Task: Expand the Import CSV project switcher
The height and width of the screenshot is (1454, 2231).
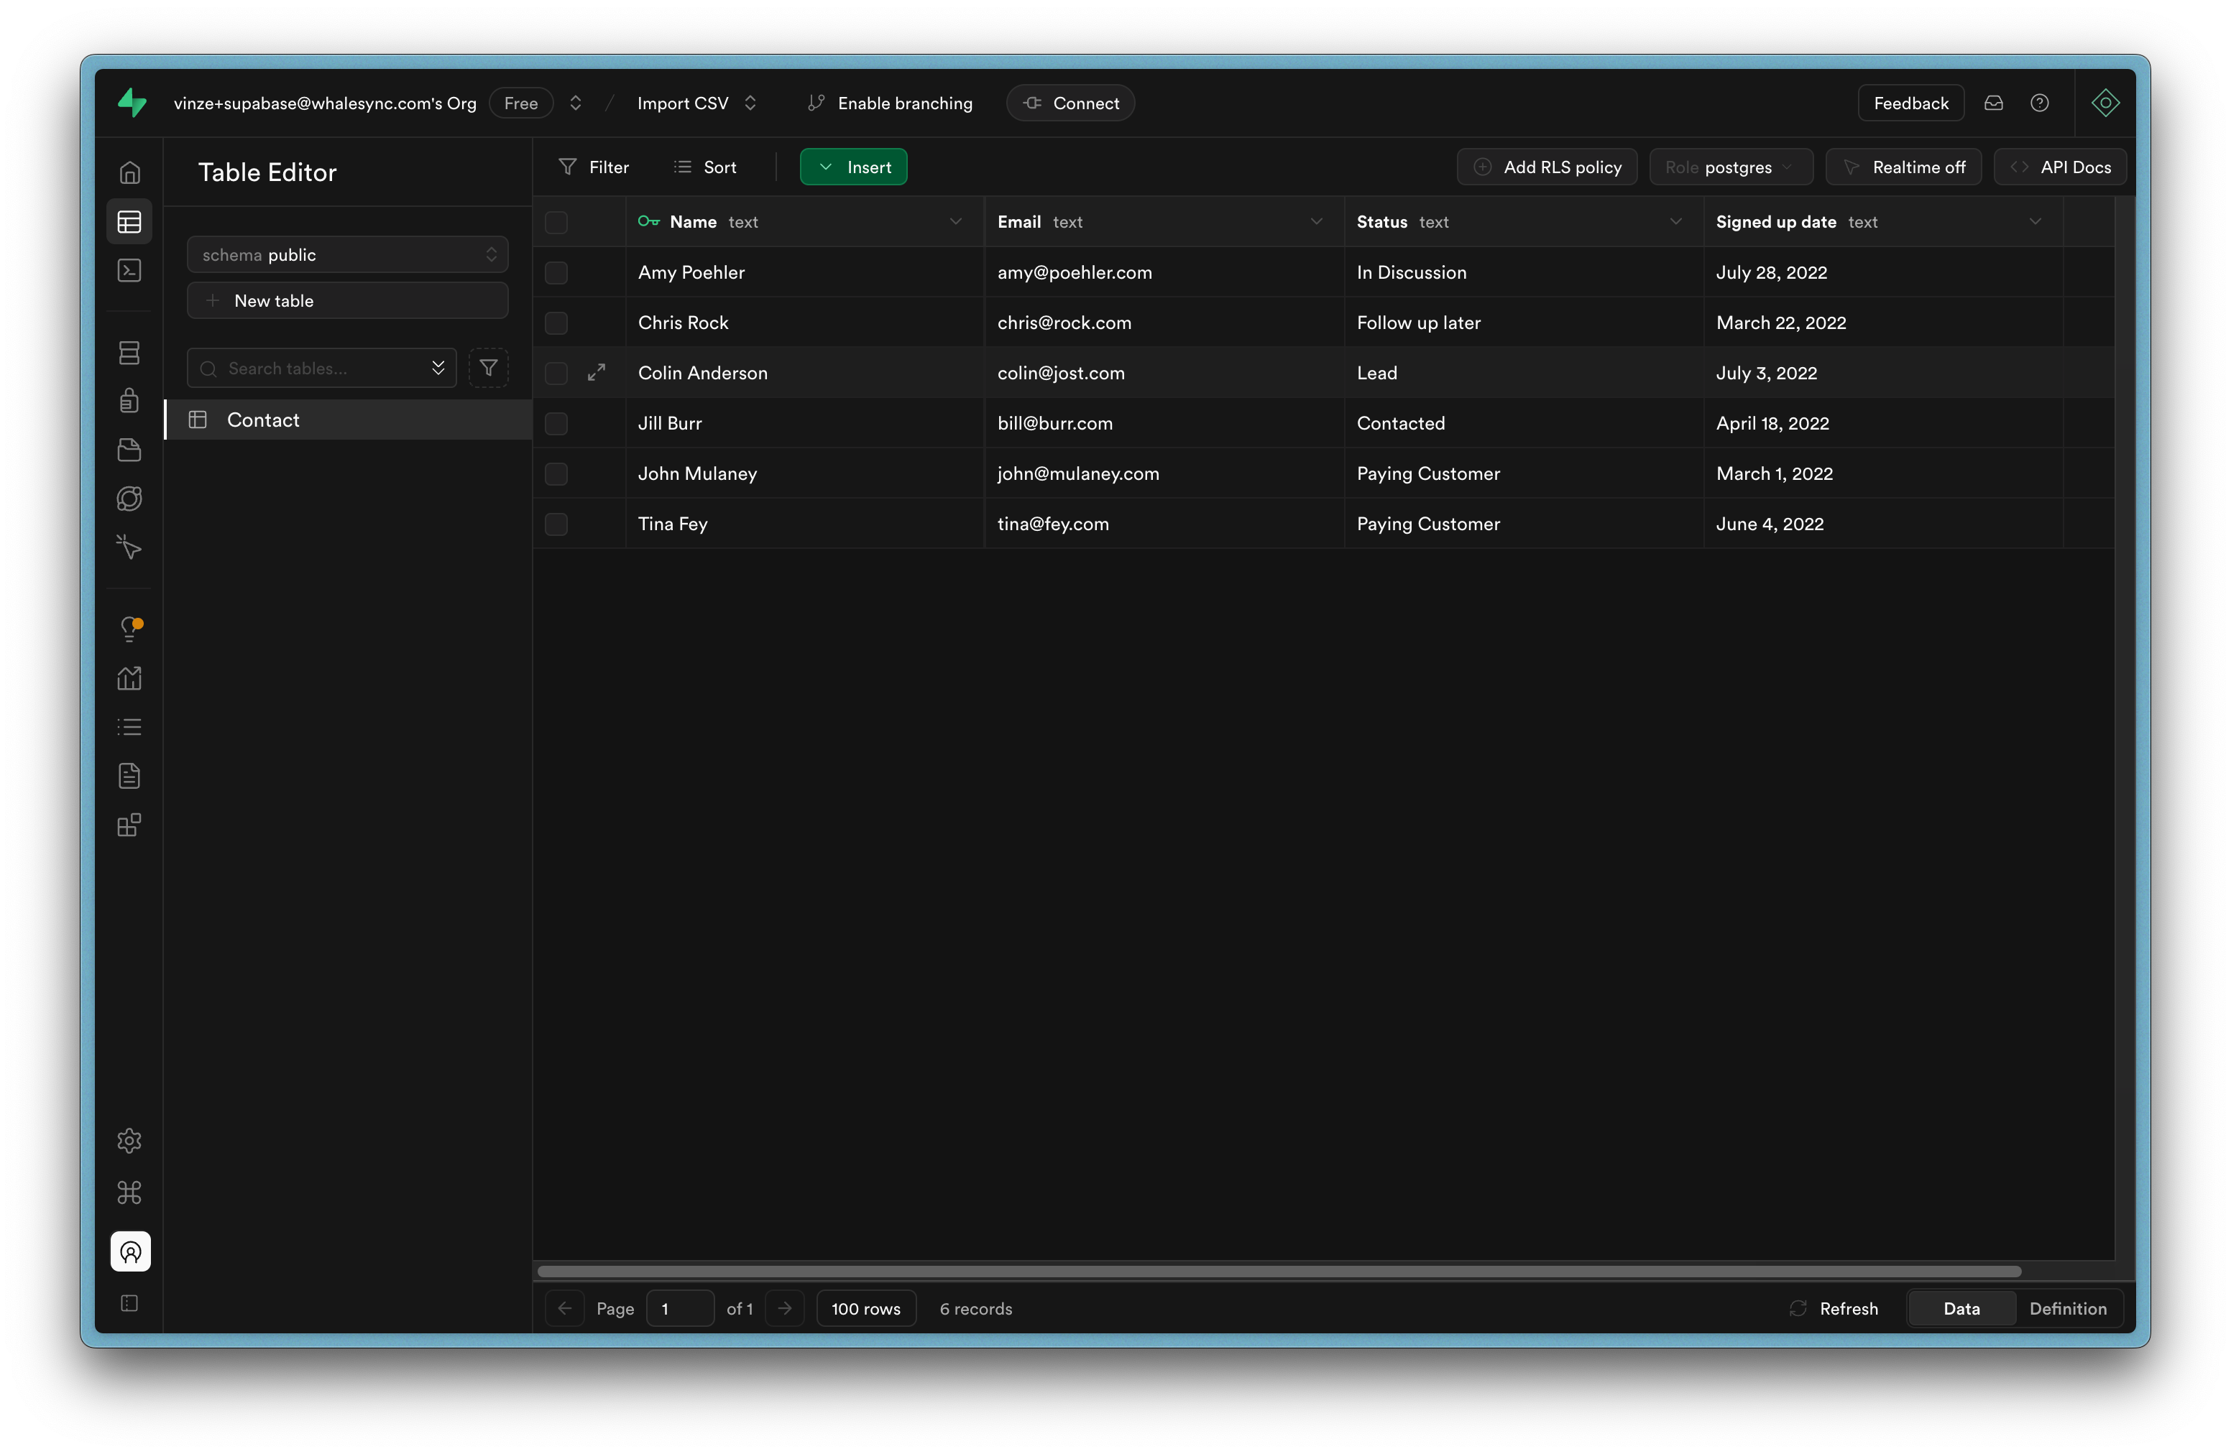Action: (750, 103)
